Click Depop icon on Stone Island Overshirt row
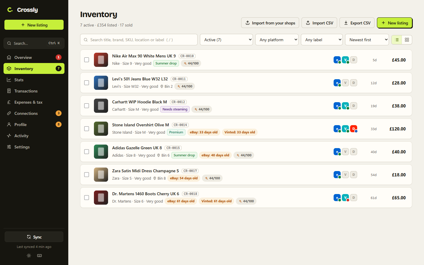 [354, 129]
